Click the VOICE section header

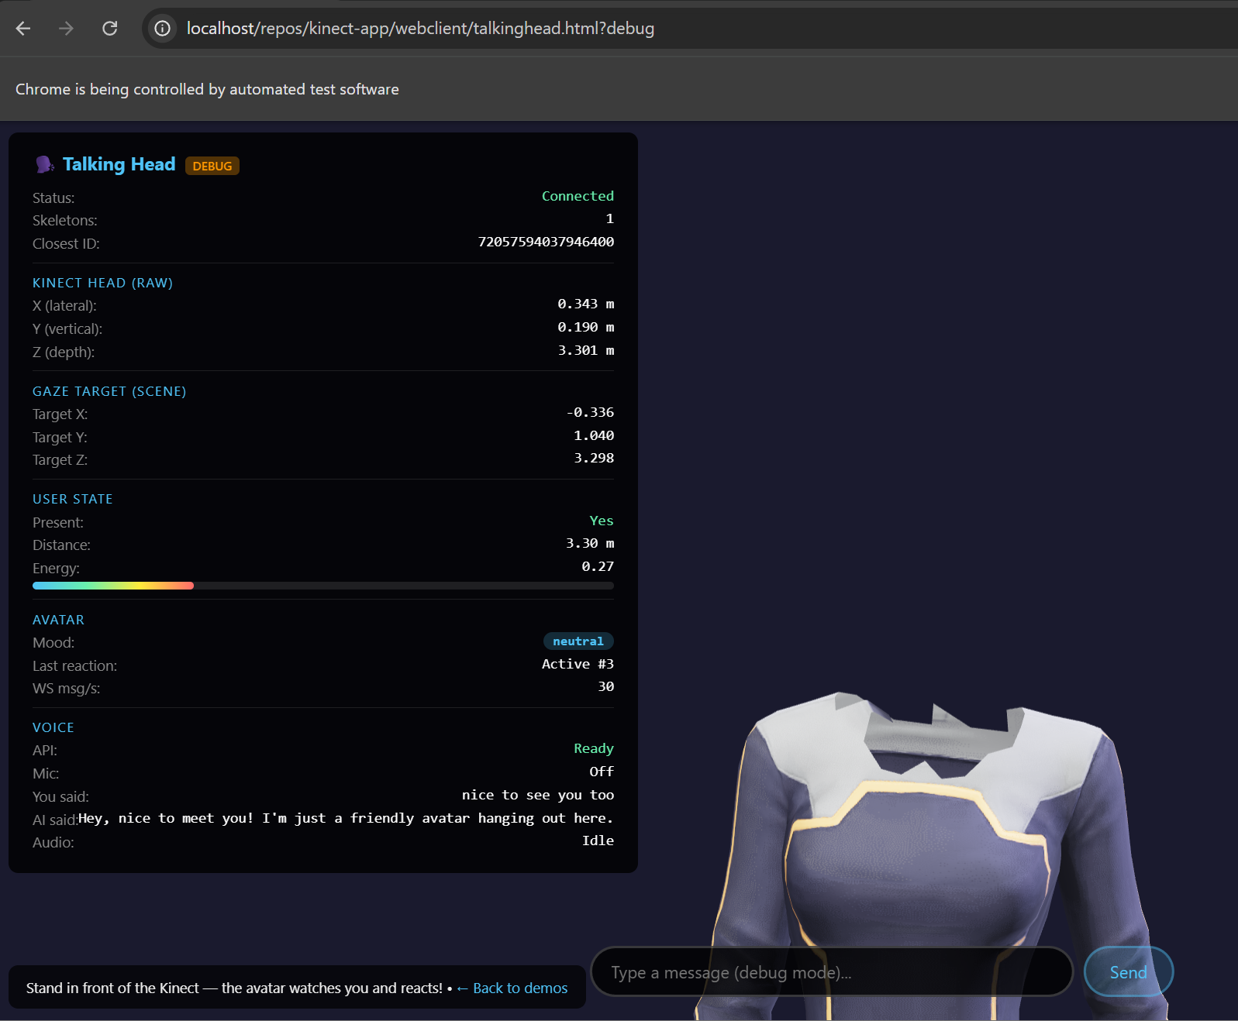point(53,727)
